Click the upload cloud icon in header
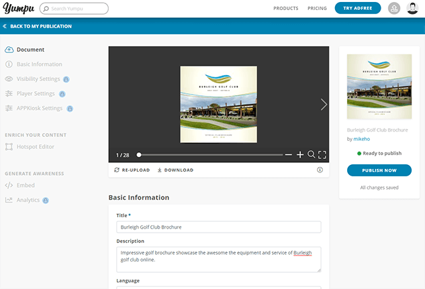Screen dimensions: 425x289 click(394, 9)
